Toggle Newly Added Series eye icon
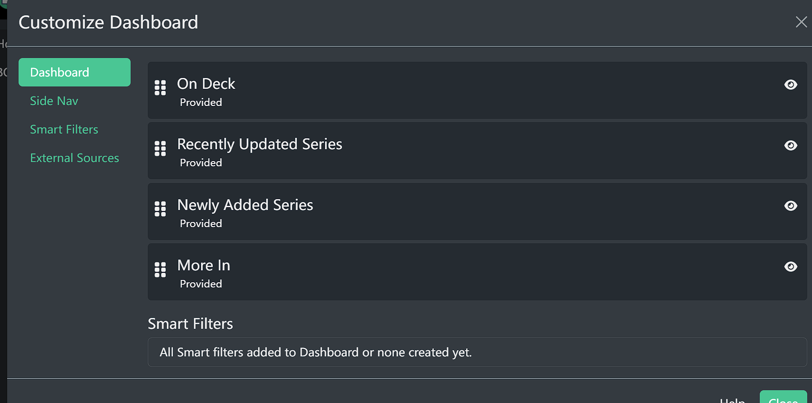 791,206
